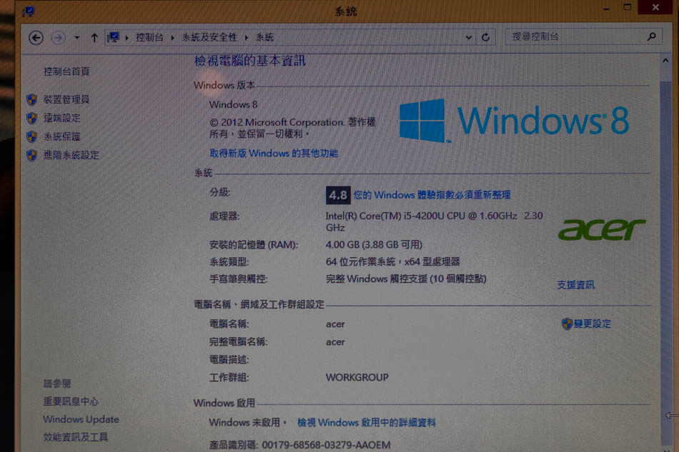Click the Windows 8 logo image
This screenshot has width=679, height=452.
pos(514,121)
